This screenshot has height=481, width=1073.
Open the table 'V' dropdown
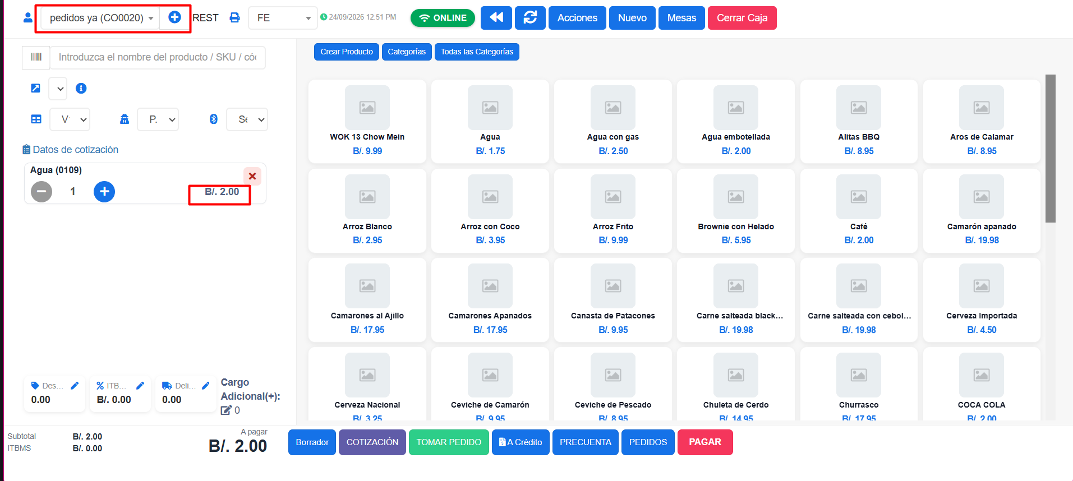pyautogui.click(x=70, y=119)
